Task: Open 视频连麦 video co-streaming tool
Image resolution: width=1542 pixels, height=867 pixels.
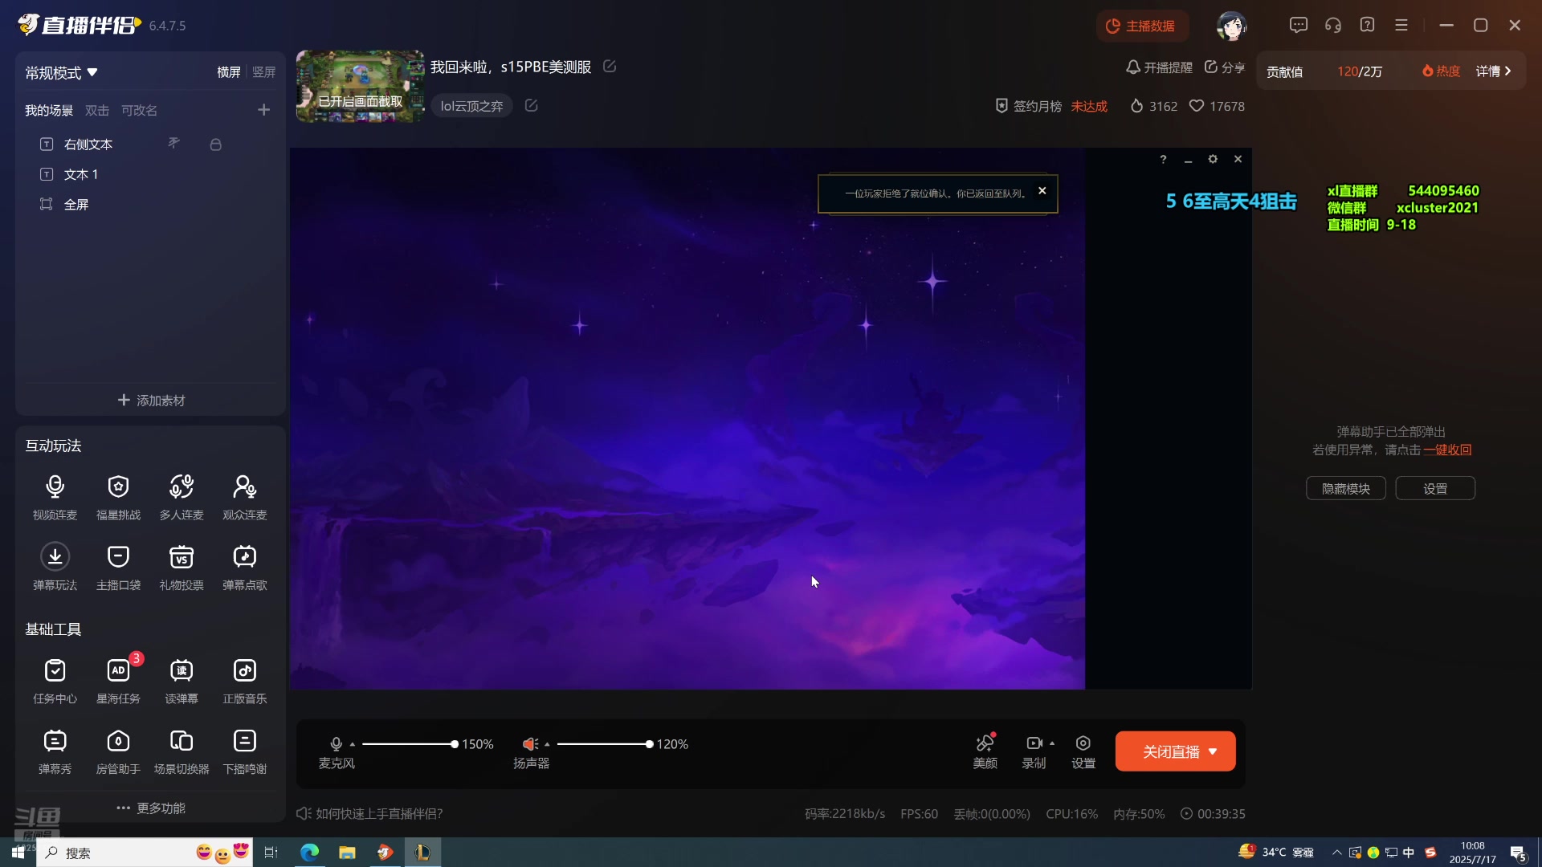Action: coord(55,498)
